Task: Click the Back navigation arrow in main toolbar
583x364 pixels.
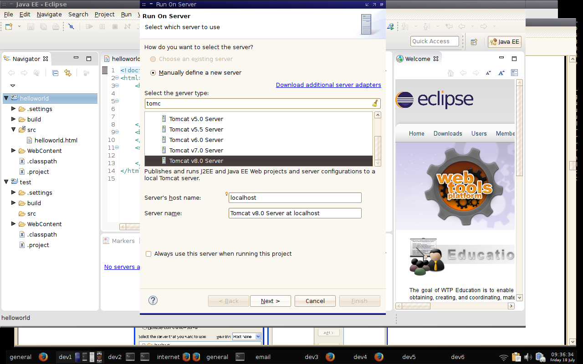Action: pyautogui.click(x=461, y=26)
